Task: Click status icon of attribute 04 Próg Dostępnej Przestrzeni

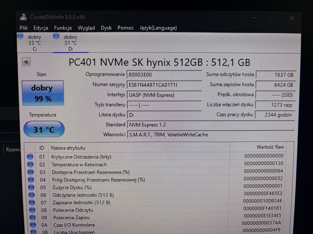Action: [31, 180]
